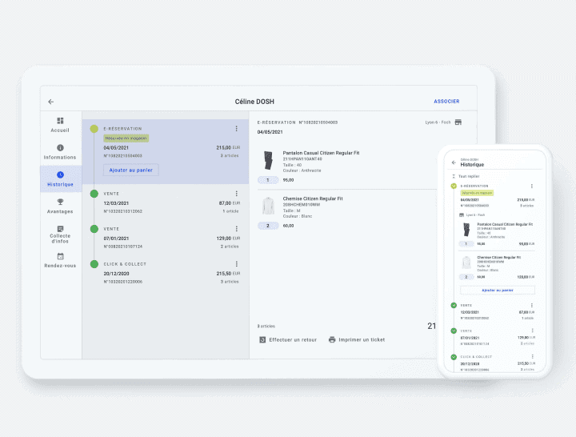Collapse all with Tout replier on phone
The image size is (576, 437).
click(467, 175)
